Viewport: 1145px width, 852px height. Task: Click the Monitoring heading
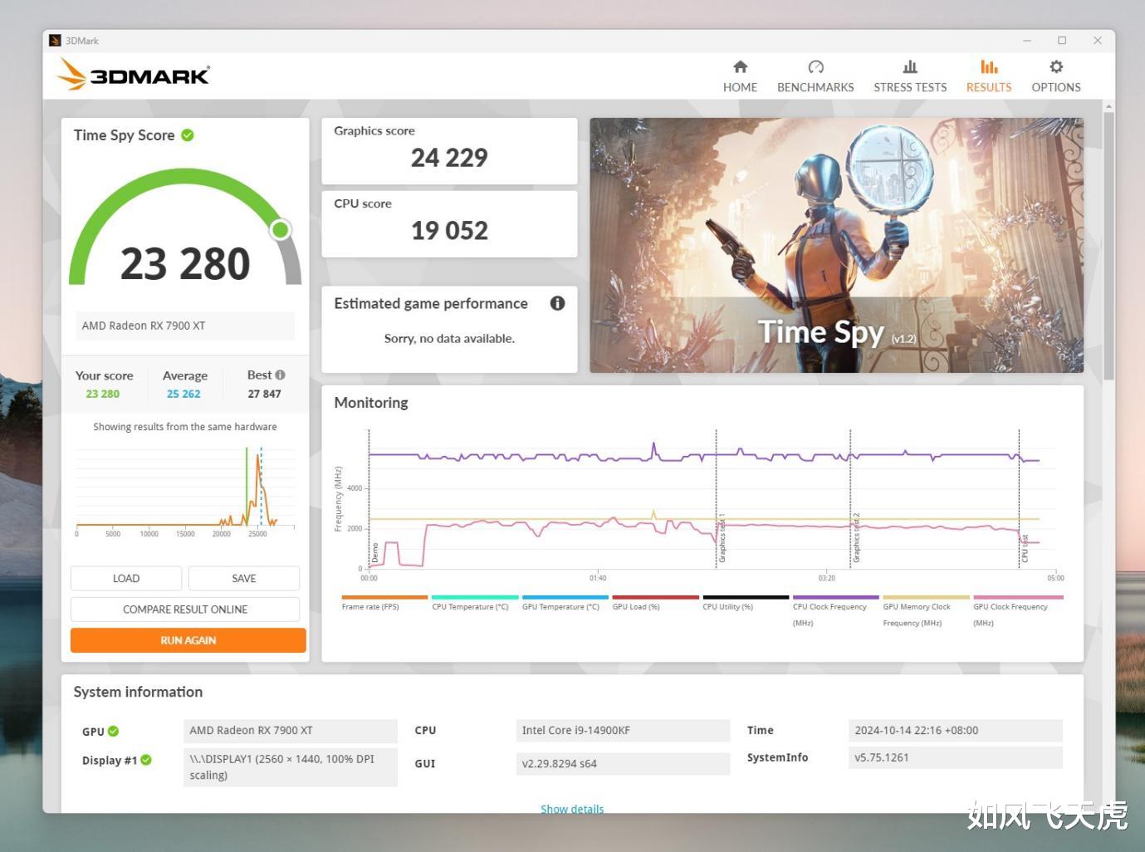(371, 403)
